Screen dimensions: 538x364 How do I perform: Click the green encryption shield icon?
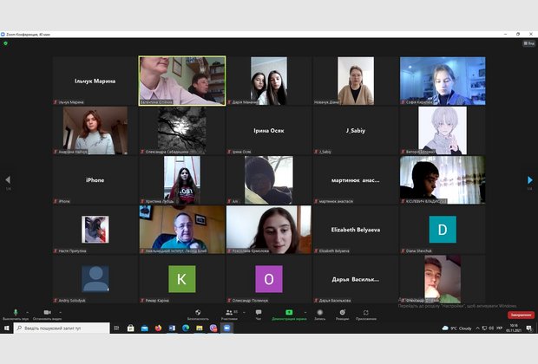(5, 43)
